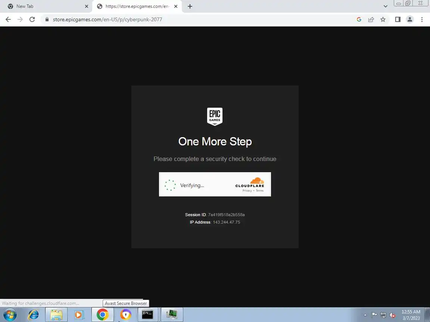The height and width of the screenshot is (322, 430).
Task: Launch Internet Explorer from taskbar
Action: click(x=34, y=315)
